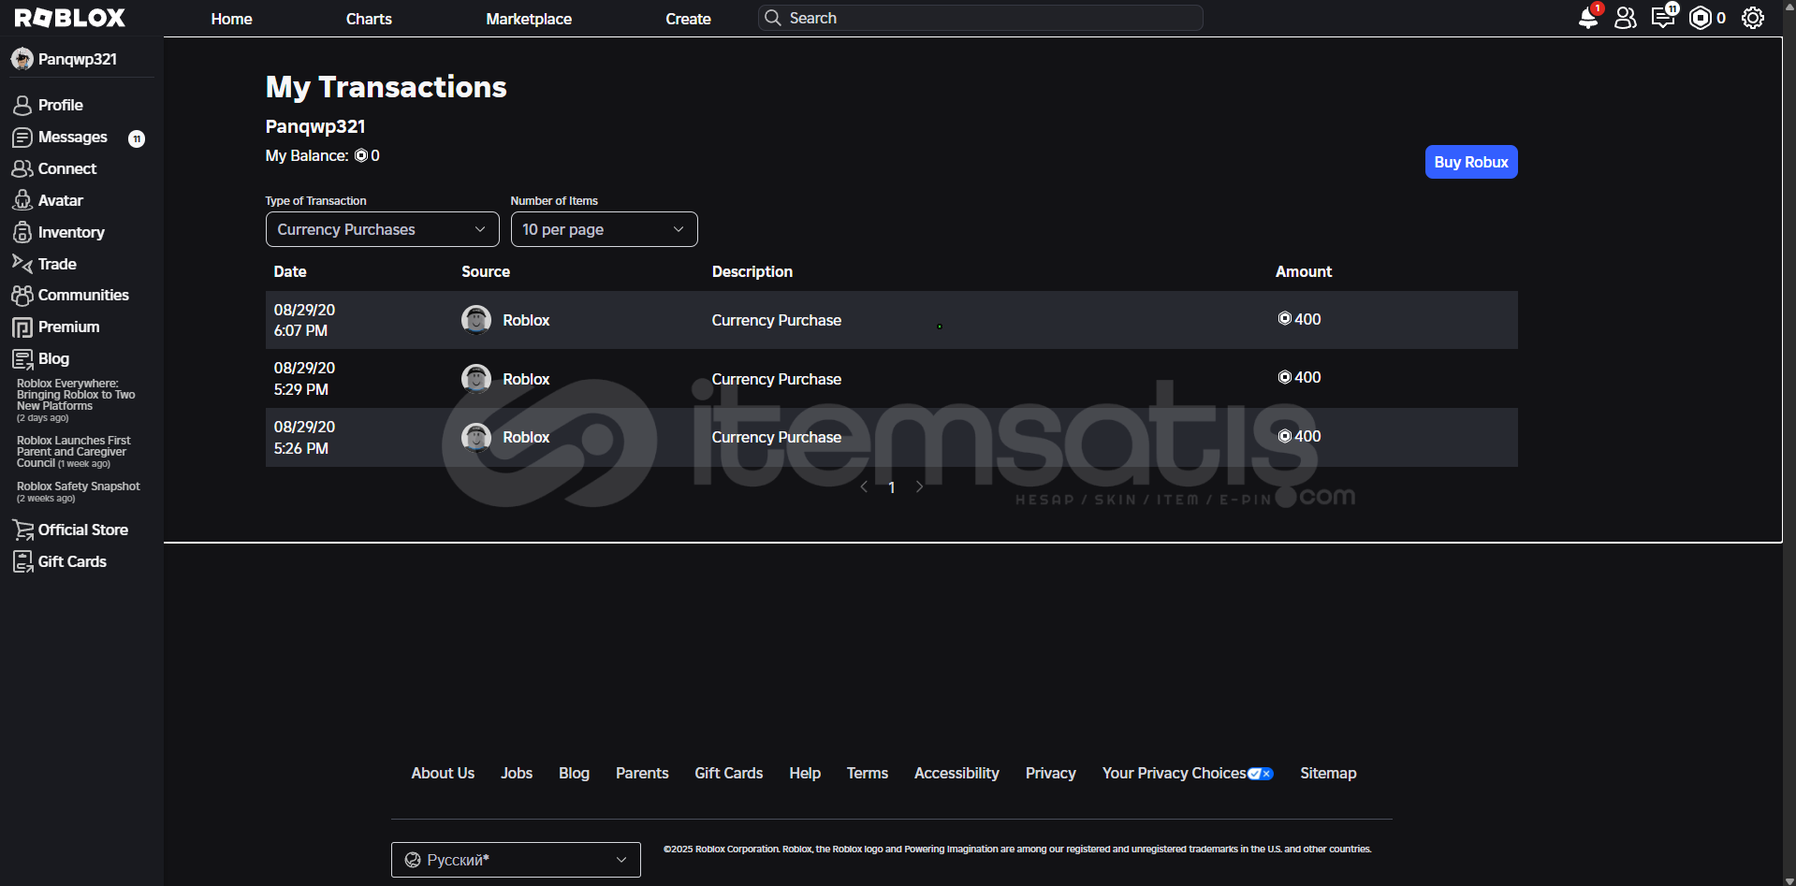Open the settings gear icon
The image size is (1796, 886).
click(x=1752, y=18)
